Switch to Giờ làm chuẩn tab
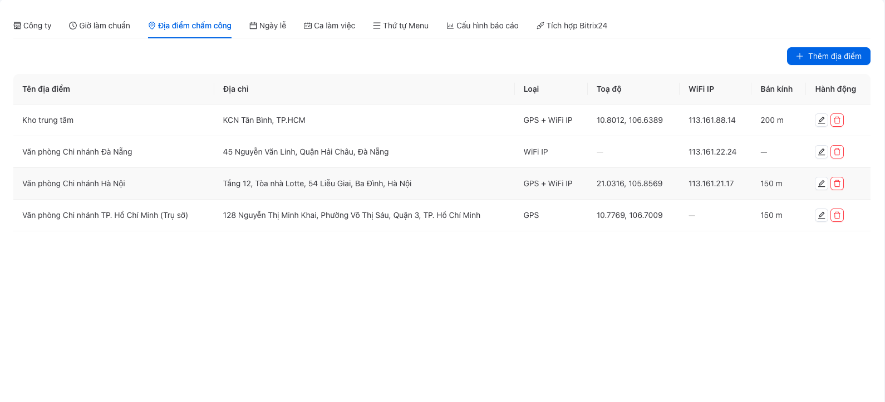885x402 pixels. click(x=100, y=26)
